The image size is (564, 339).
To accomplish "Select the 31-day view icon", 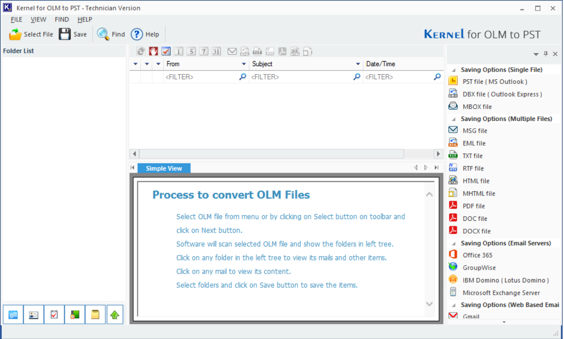I will 216,52.
